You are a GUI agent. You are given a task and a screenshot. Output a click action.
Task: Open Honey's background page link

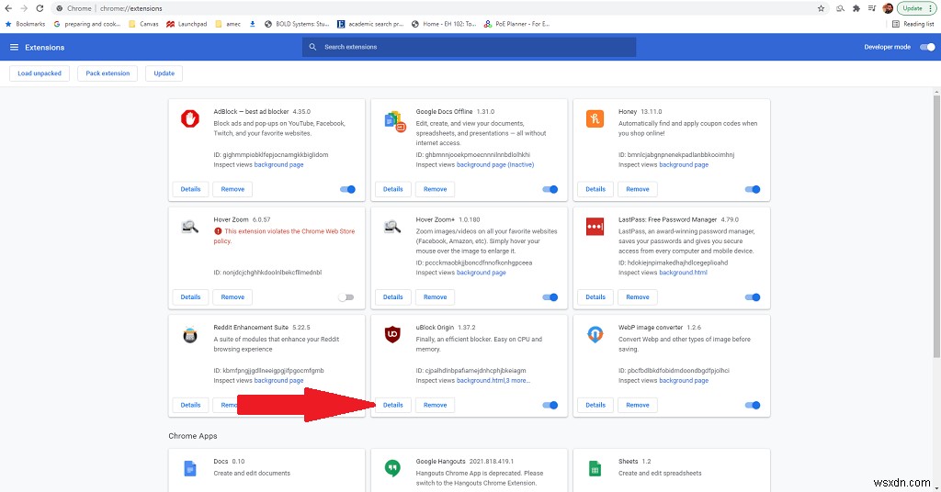click(x=684, y=165)
